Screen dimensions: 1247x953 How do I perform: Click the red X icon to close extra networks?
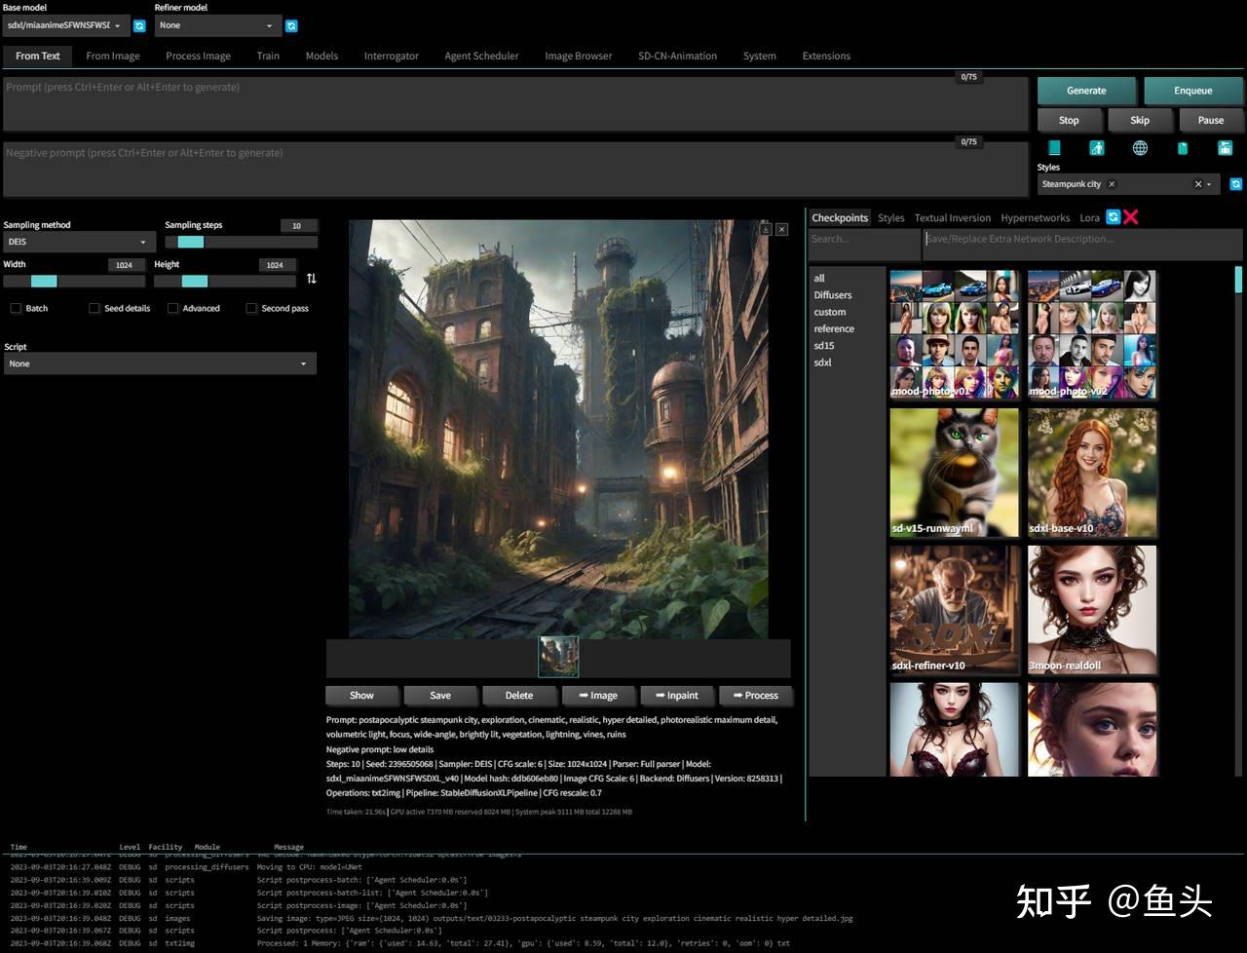(1130, 217)
